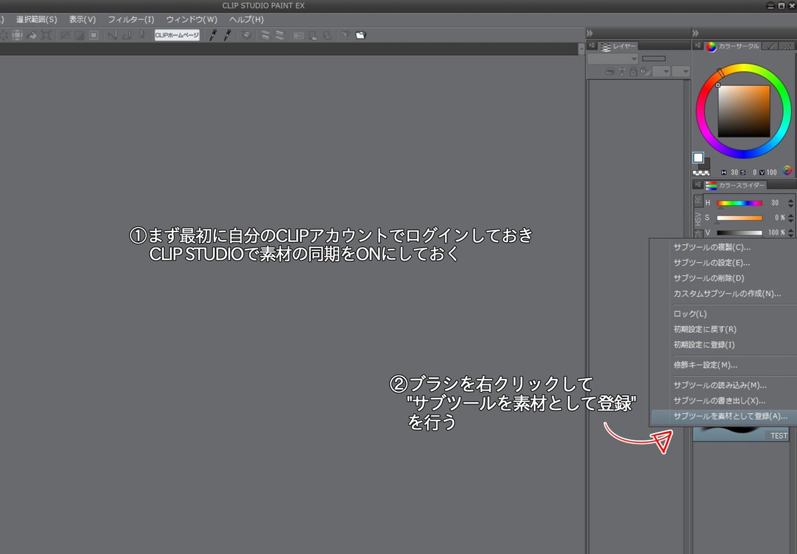Open the フィルター(I) menu
797x554 pixels.
[x=131, y=19]
